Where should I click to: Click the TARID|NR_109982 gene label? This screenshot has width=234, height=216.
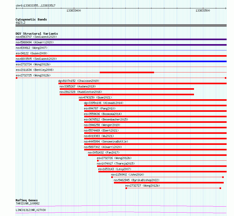coord(28,203)
